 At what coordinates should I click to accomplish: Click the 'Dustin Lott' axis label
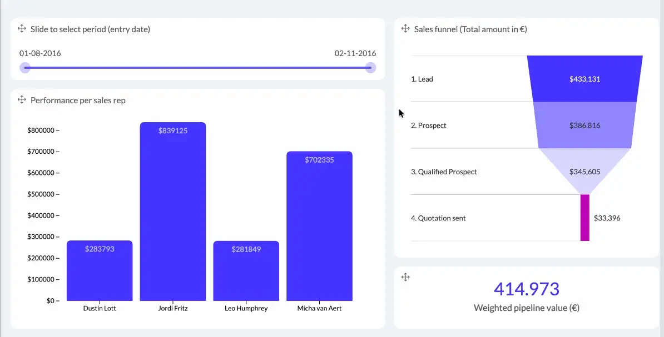point(100,308)
